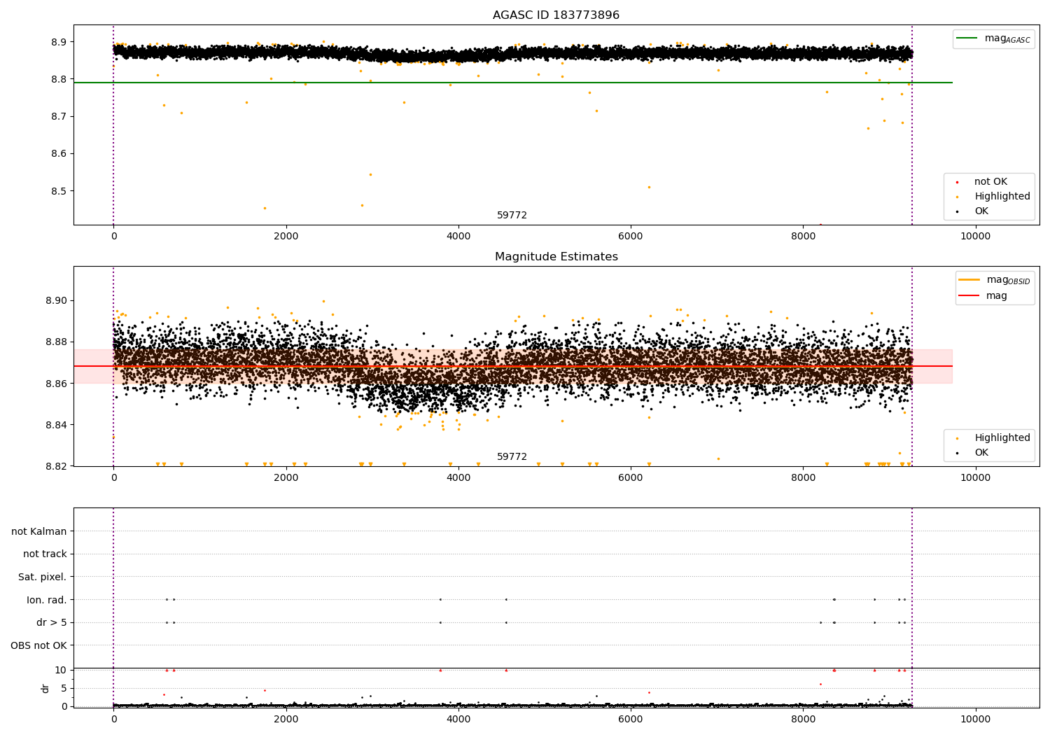Click the orange Highlighted legend marker in top plot

point(957,197)
